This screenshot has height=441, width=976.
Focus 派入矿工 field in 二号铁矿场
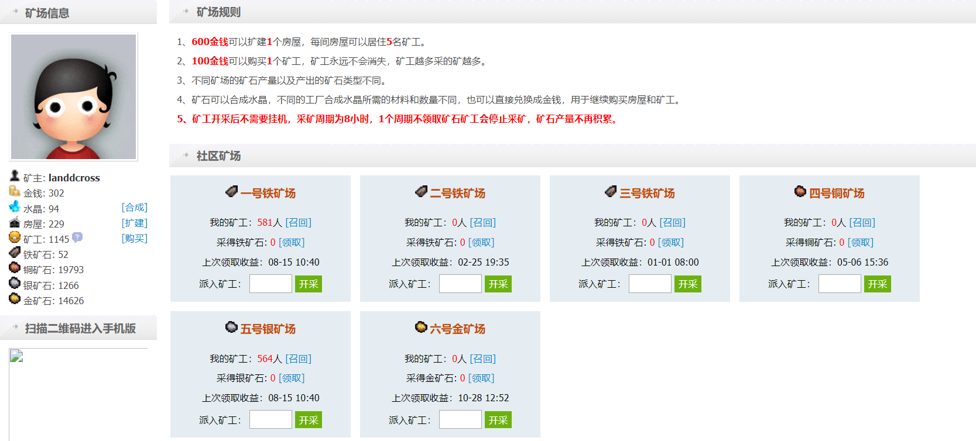(x=460, y=284)
